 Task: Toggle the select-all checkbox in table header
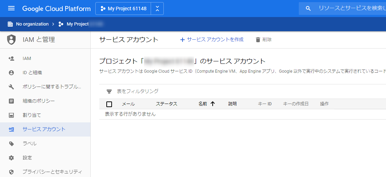point(109,104)
